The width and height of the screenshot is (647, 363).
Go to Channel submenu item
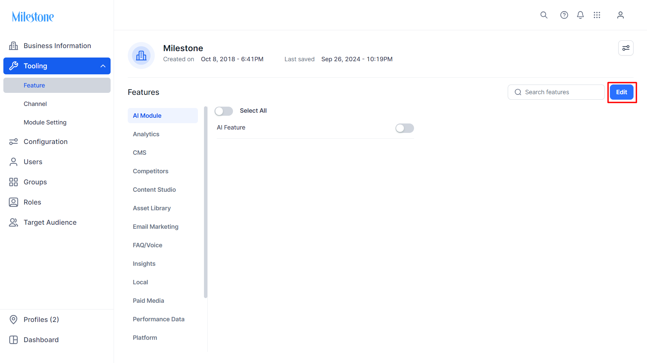pos(57,104)
